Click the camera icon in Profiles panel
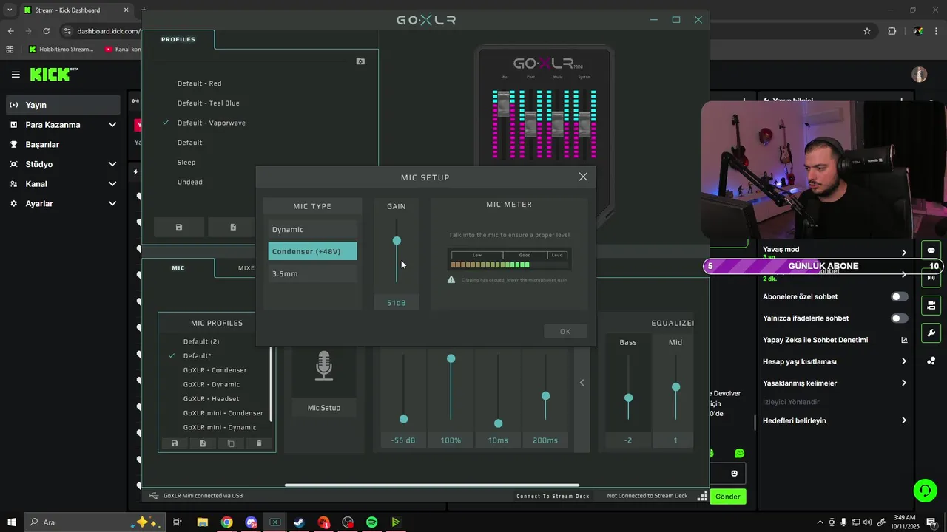The width and height of the screenshot is (947, 532). (360, 61)
